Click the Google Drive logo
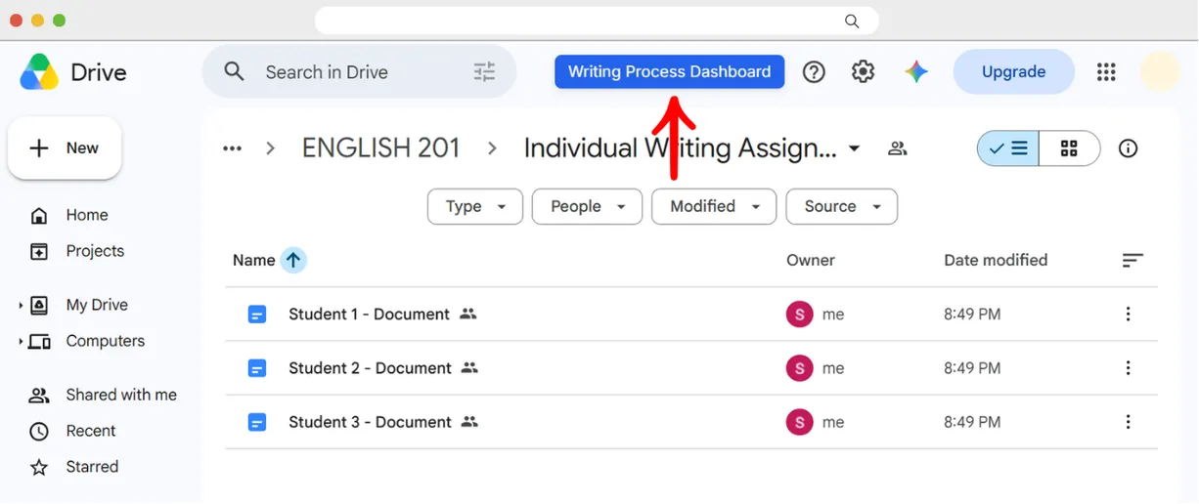The image size is (1199, 504). [39, 71]
